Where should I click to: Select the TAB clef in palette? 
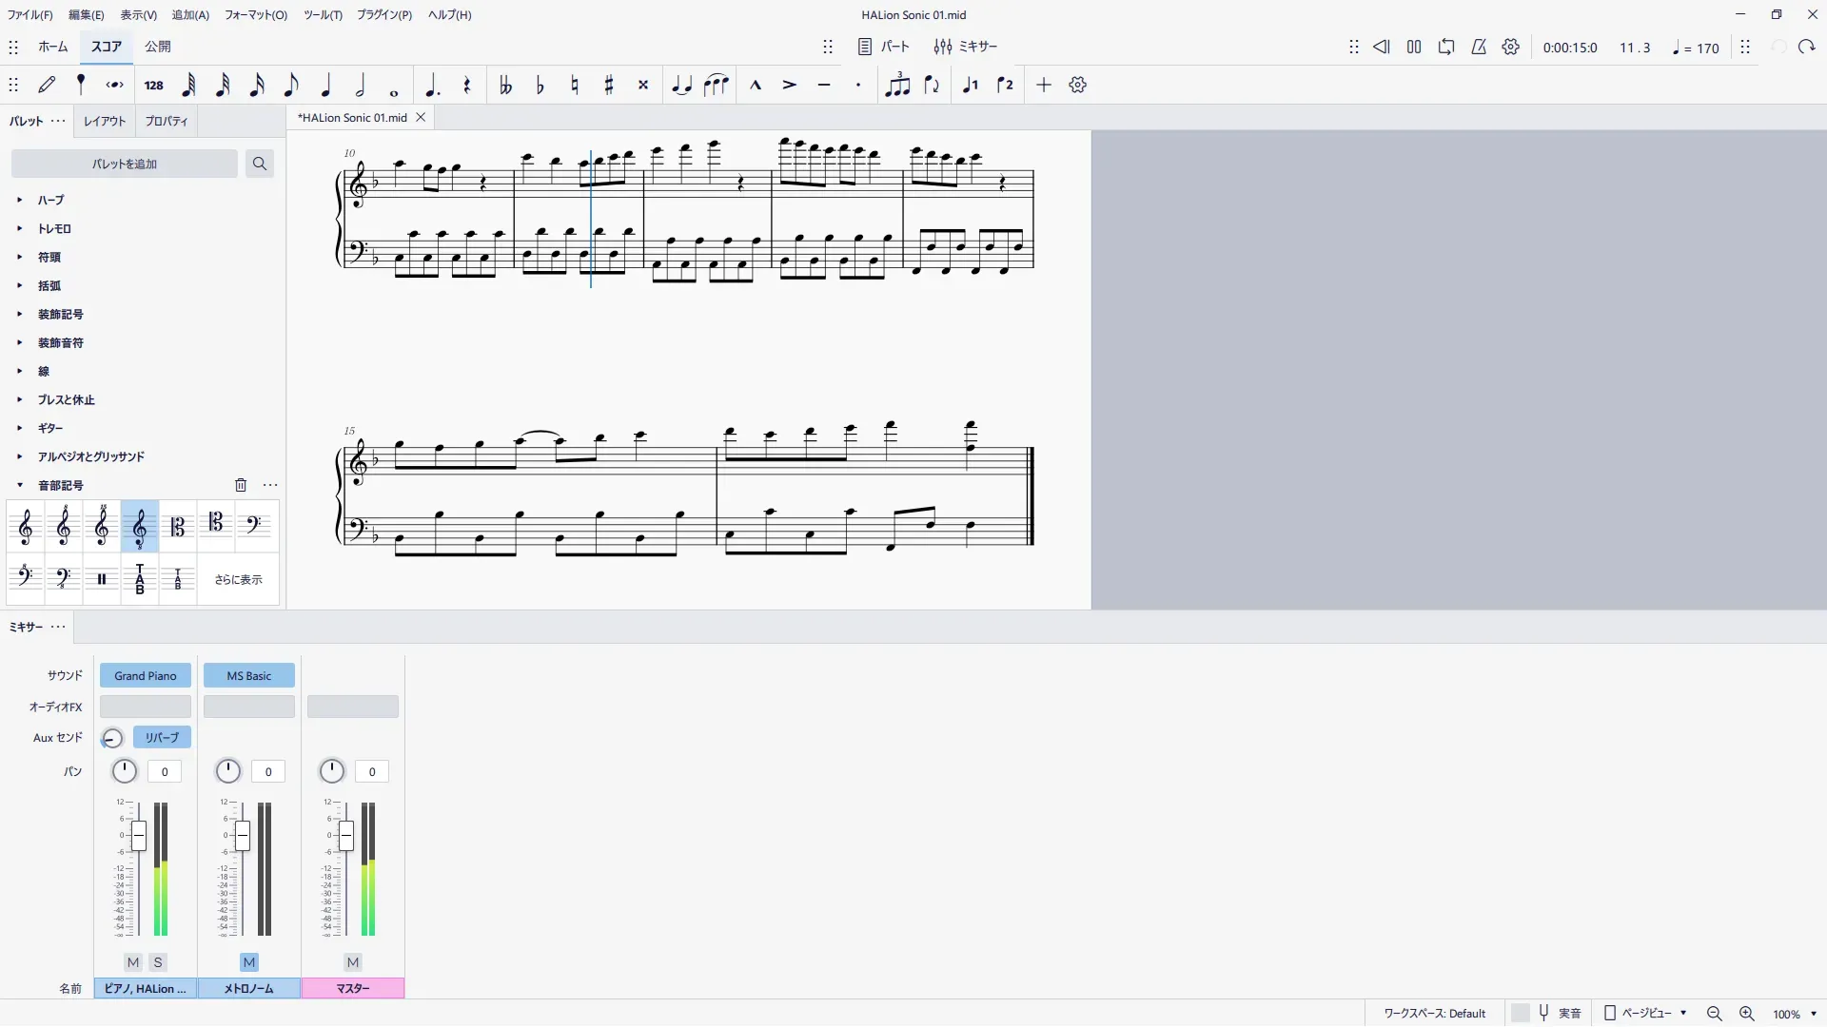point(140,579)
